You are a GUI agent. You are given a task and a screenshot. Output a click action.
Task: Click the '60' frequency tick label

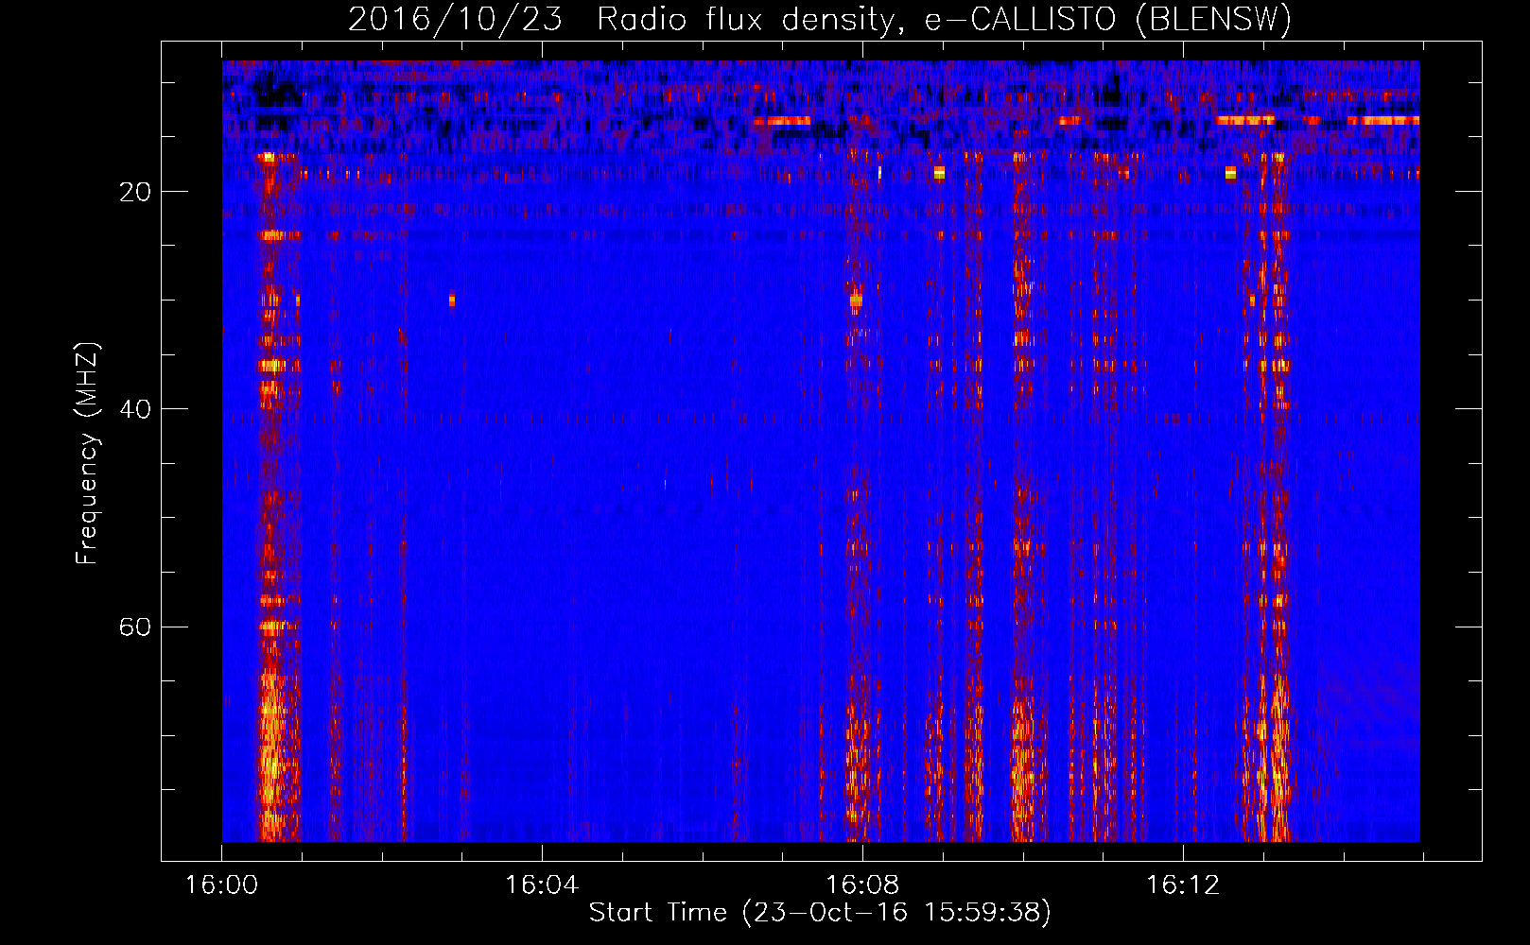[x=135, y=627]
